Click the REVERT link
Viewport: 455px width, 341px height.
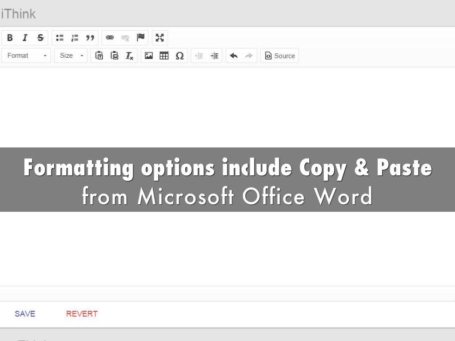point(82,313)
